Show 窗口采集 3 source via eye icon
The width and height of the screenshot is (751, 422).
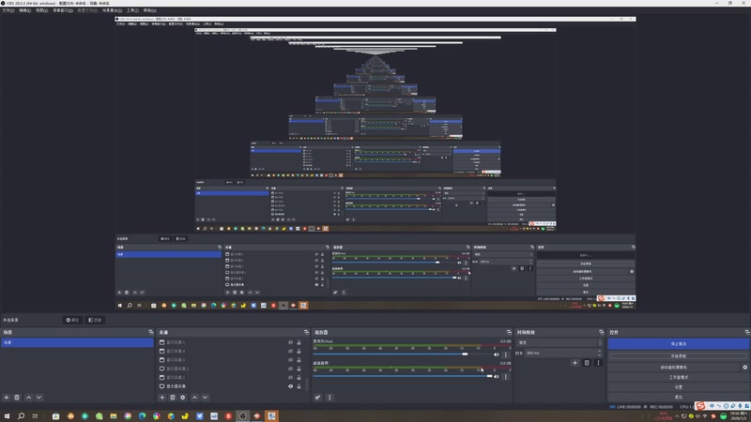[x=290, y=360]
